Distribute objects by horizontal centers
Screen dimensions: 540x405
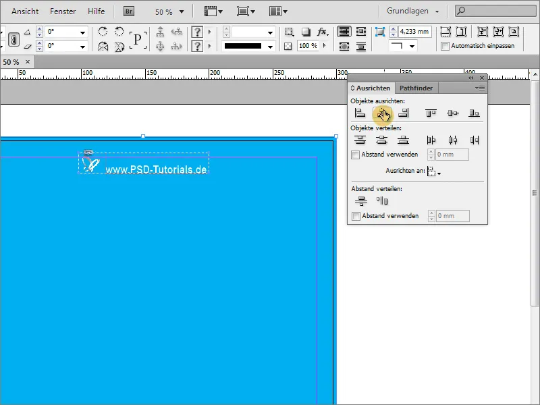tap(452, 140)
